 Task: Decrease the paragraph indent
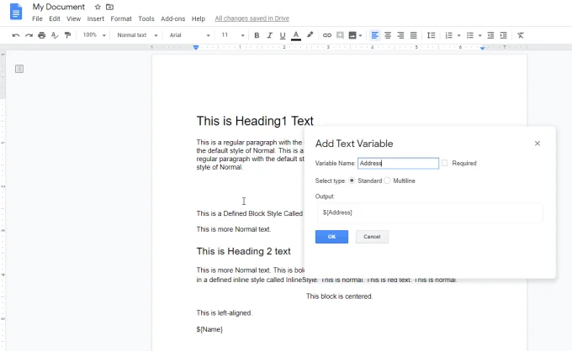490,35
